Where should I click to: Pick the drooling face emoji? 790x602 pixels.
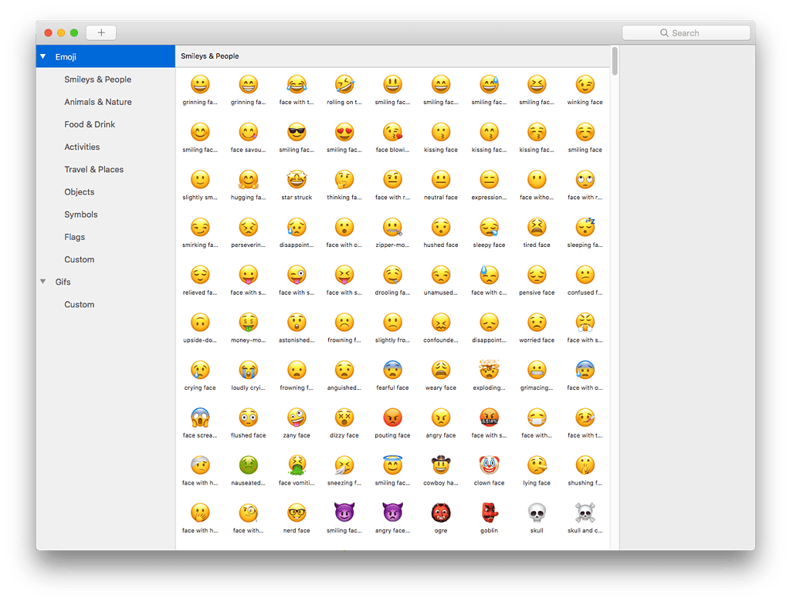click(x=392, y=275)
